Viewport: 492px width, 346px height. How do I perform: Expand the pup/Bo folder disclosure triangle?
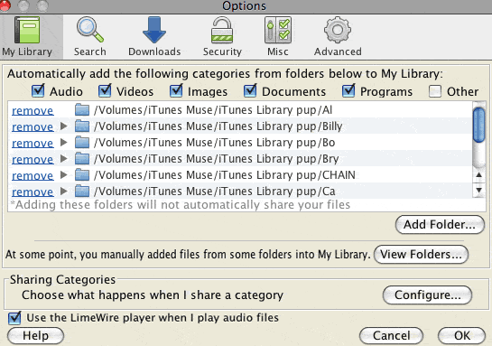(64, 142)
